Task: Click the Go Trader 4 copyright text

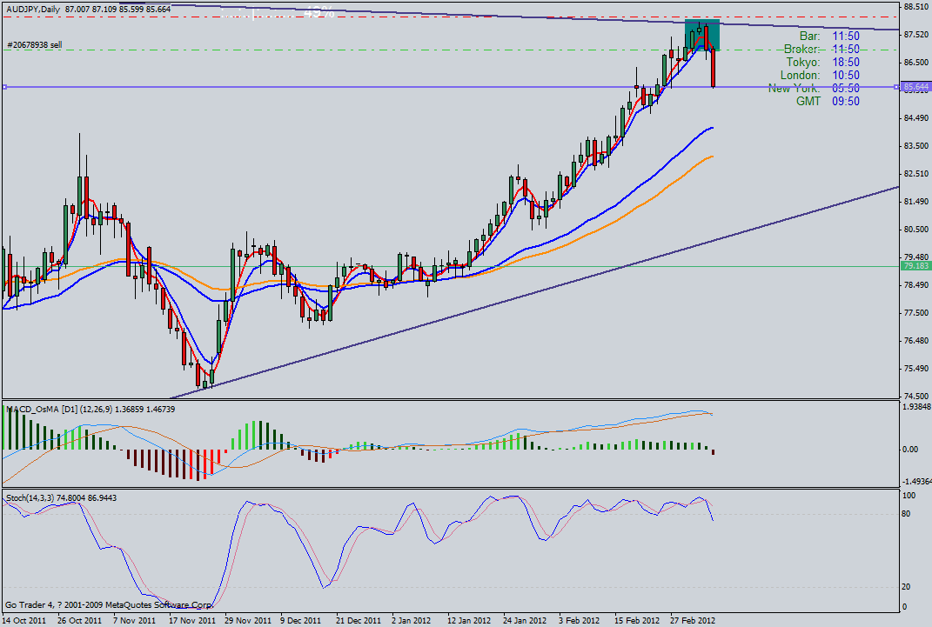Action: tap(109, 604)
